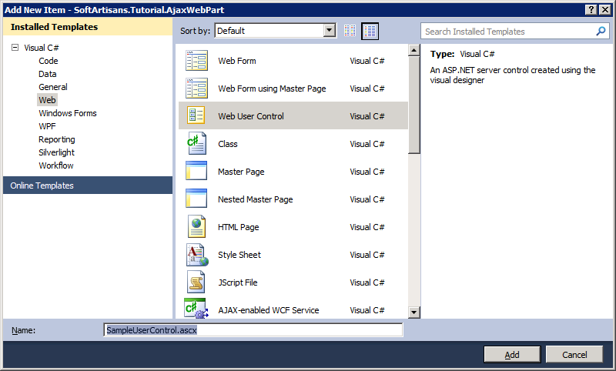
Task: Select the 'Web Form' template name
Action: click(x=237, y=61)
